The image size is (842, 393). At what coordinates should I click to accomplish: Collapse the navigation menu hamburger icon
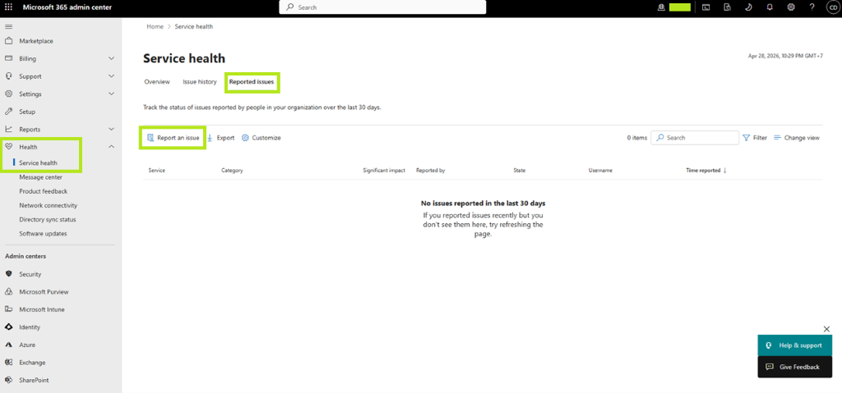click(8, 26)
